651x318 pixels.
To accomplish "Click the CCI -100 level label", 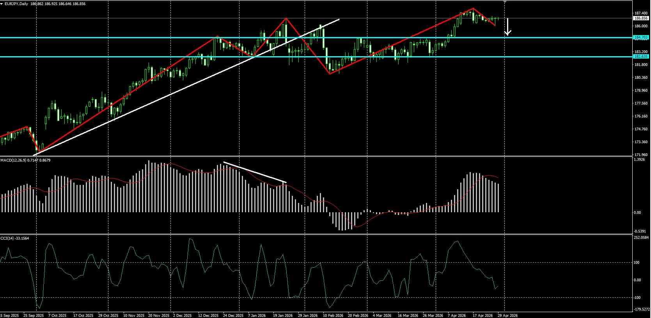I will pyautogui.click(x=637, y=298).
